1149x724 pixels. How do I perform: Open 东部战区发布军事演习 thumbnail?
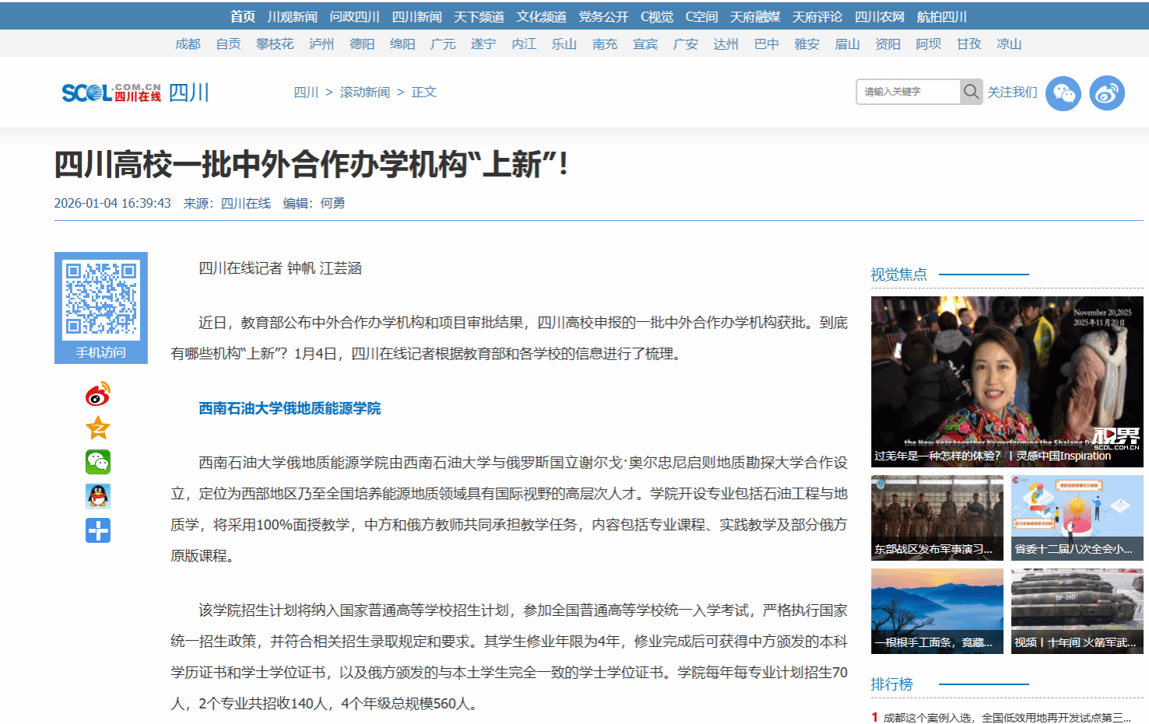[x=936, y=517]
